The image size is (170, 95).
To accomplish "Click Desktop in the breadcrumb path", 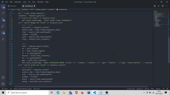I will [25, 9].
